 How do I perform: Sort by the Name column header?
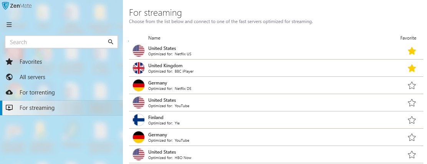coord(154,38)
